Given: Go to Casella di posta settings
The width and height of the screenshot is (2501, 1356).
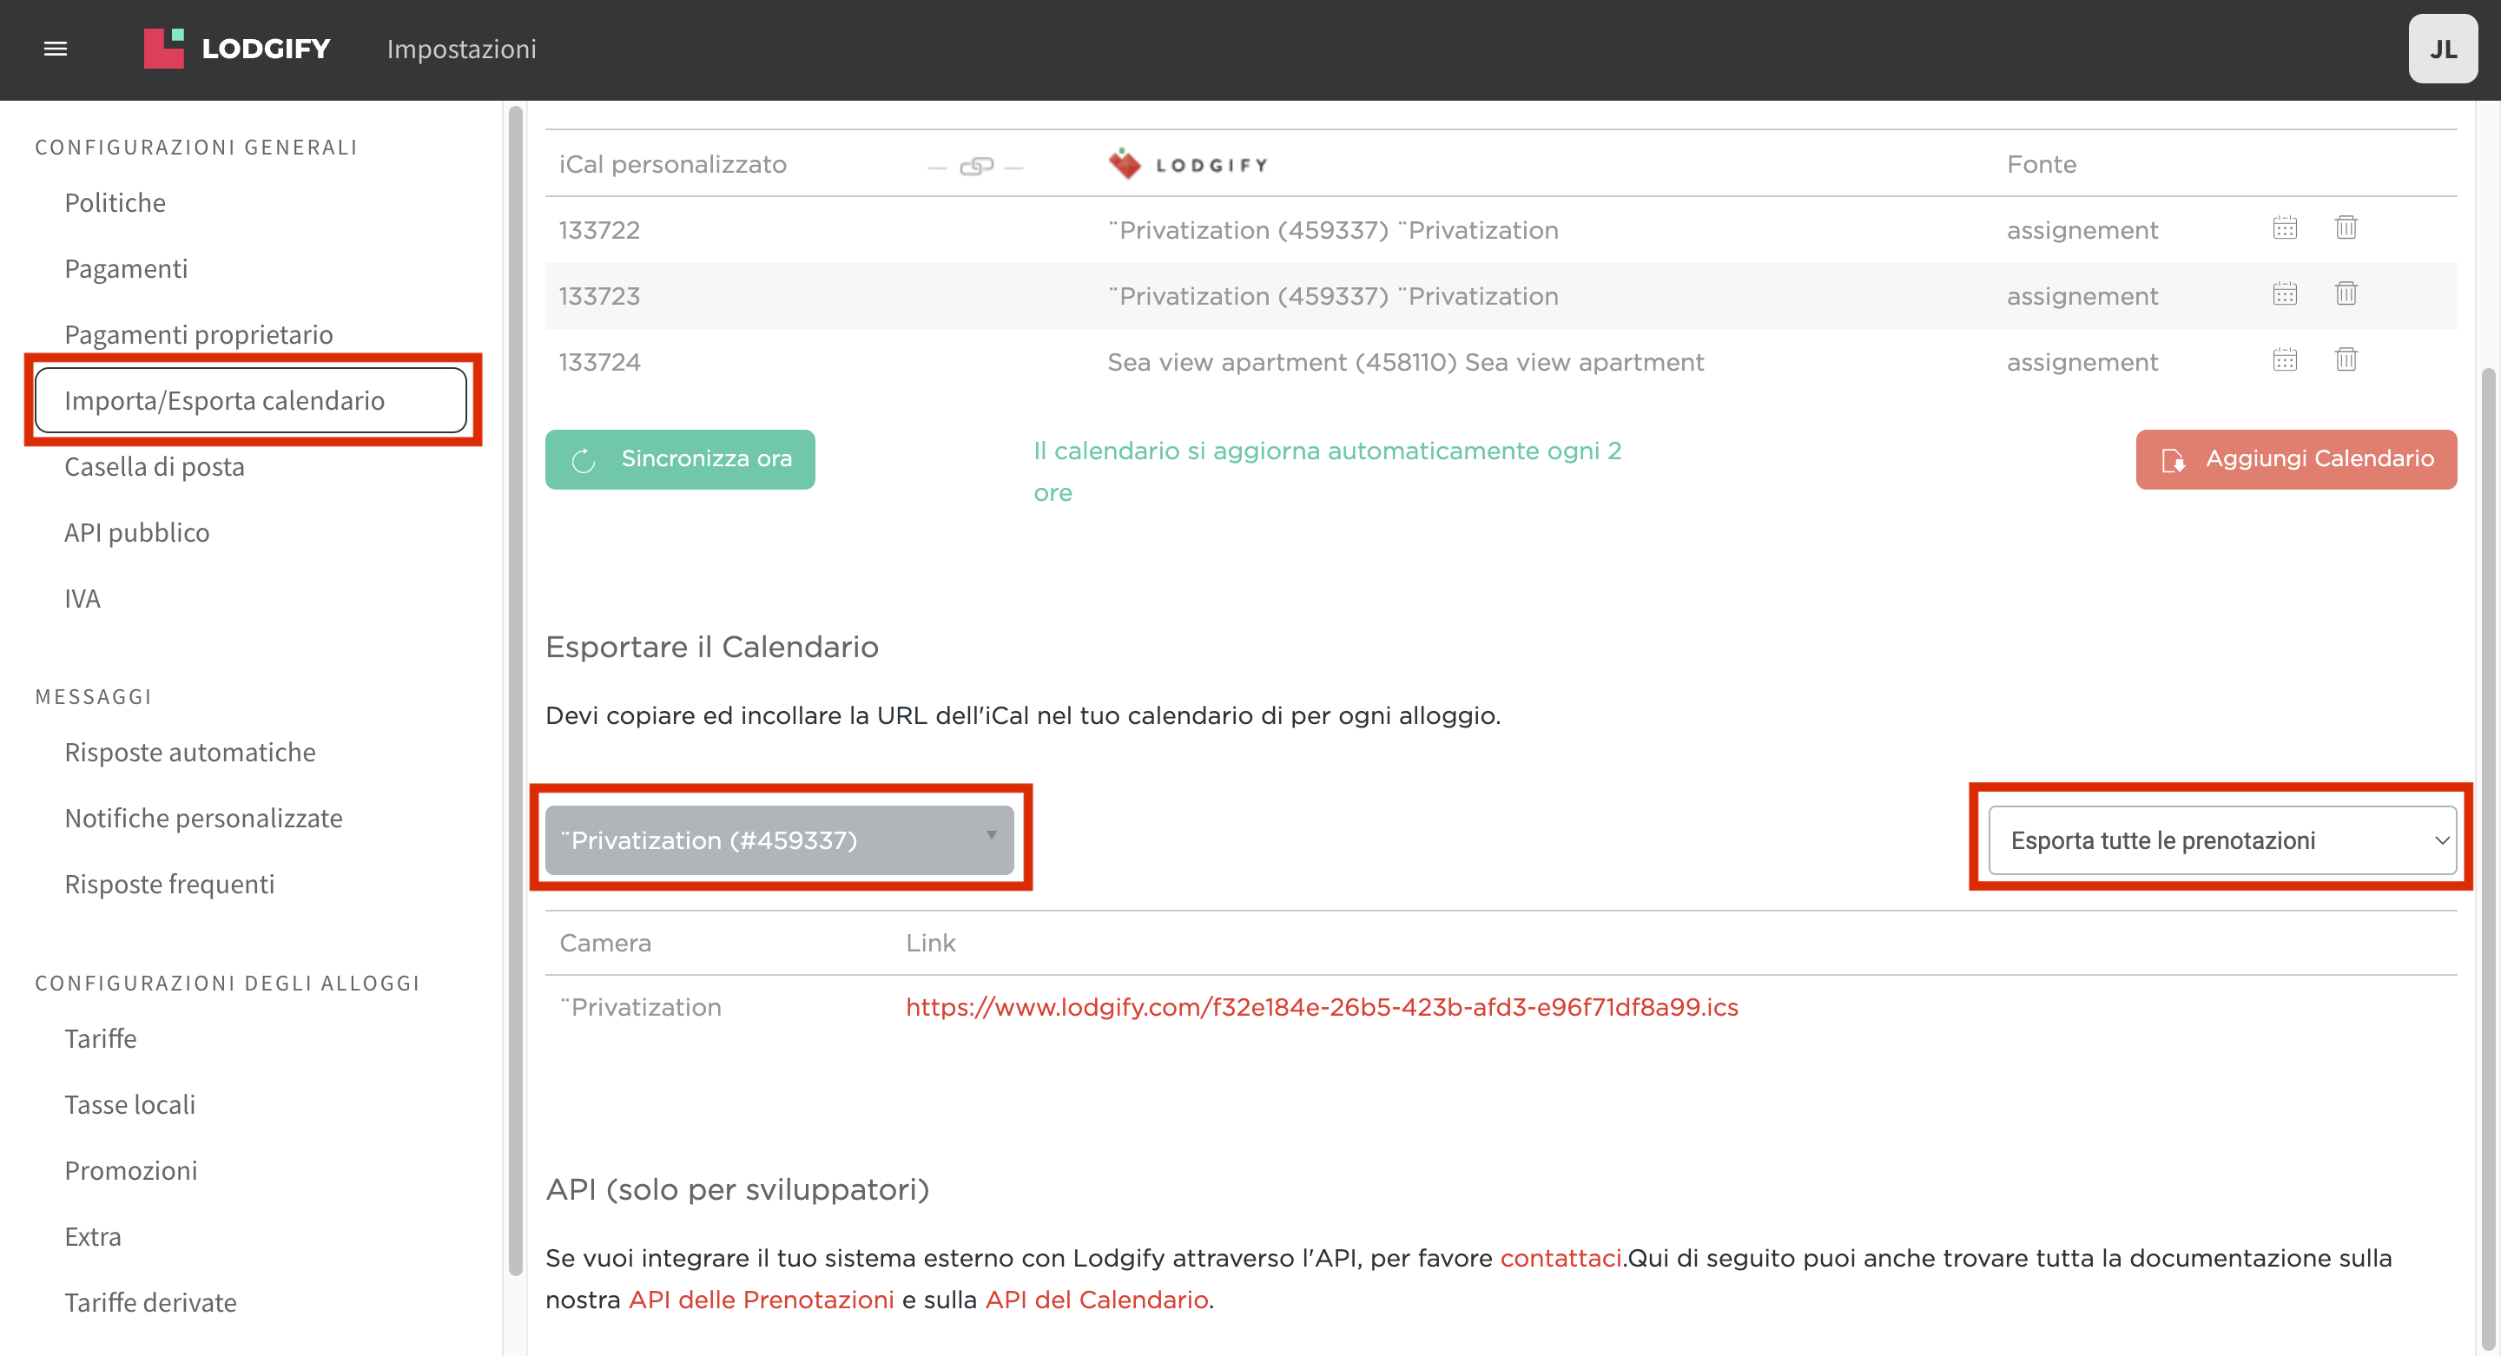Looking at the screenshot, I should [155, 466].
